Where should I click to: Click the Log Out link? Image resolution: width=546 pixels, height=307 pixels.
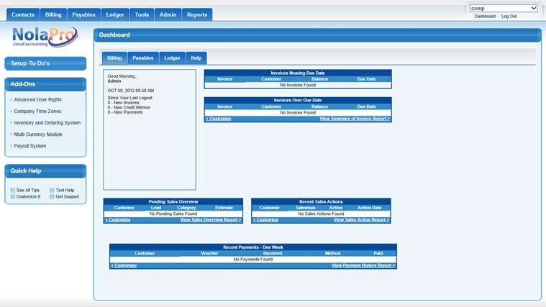[x=509, y=16]
